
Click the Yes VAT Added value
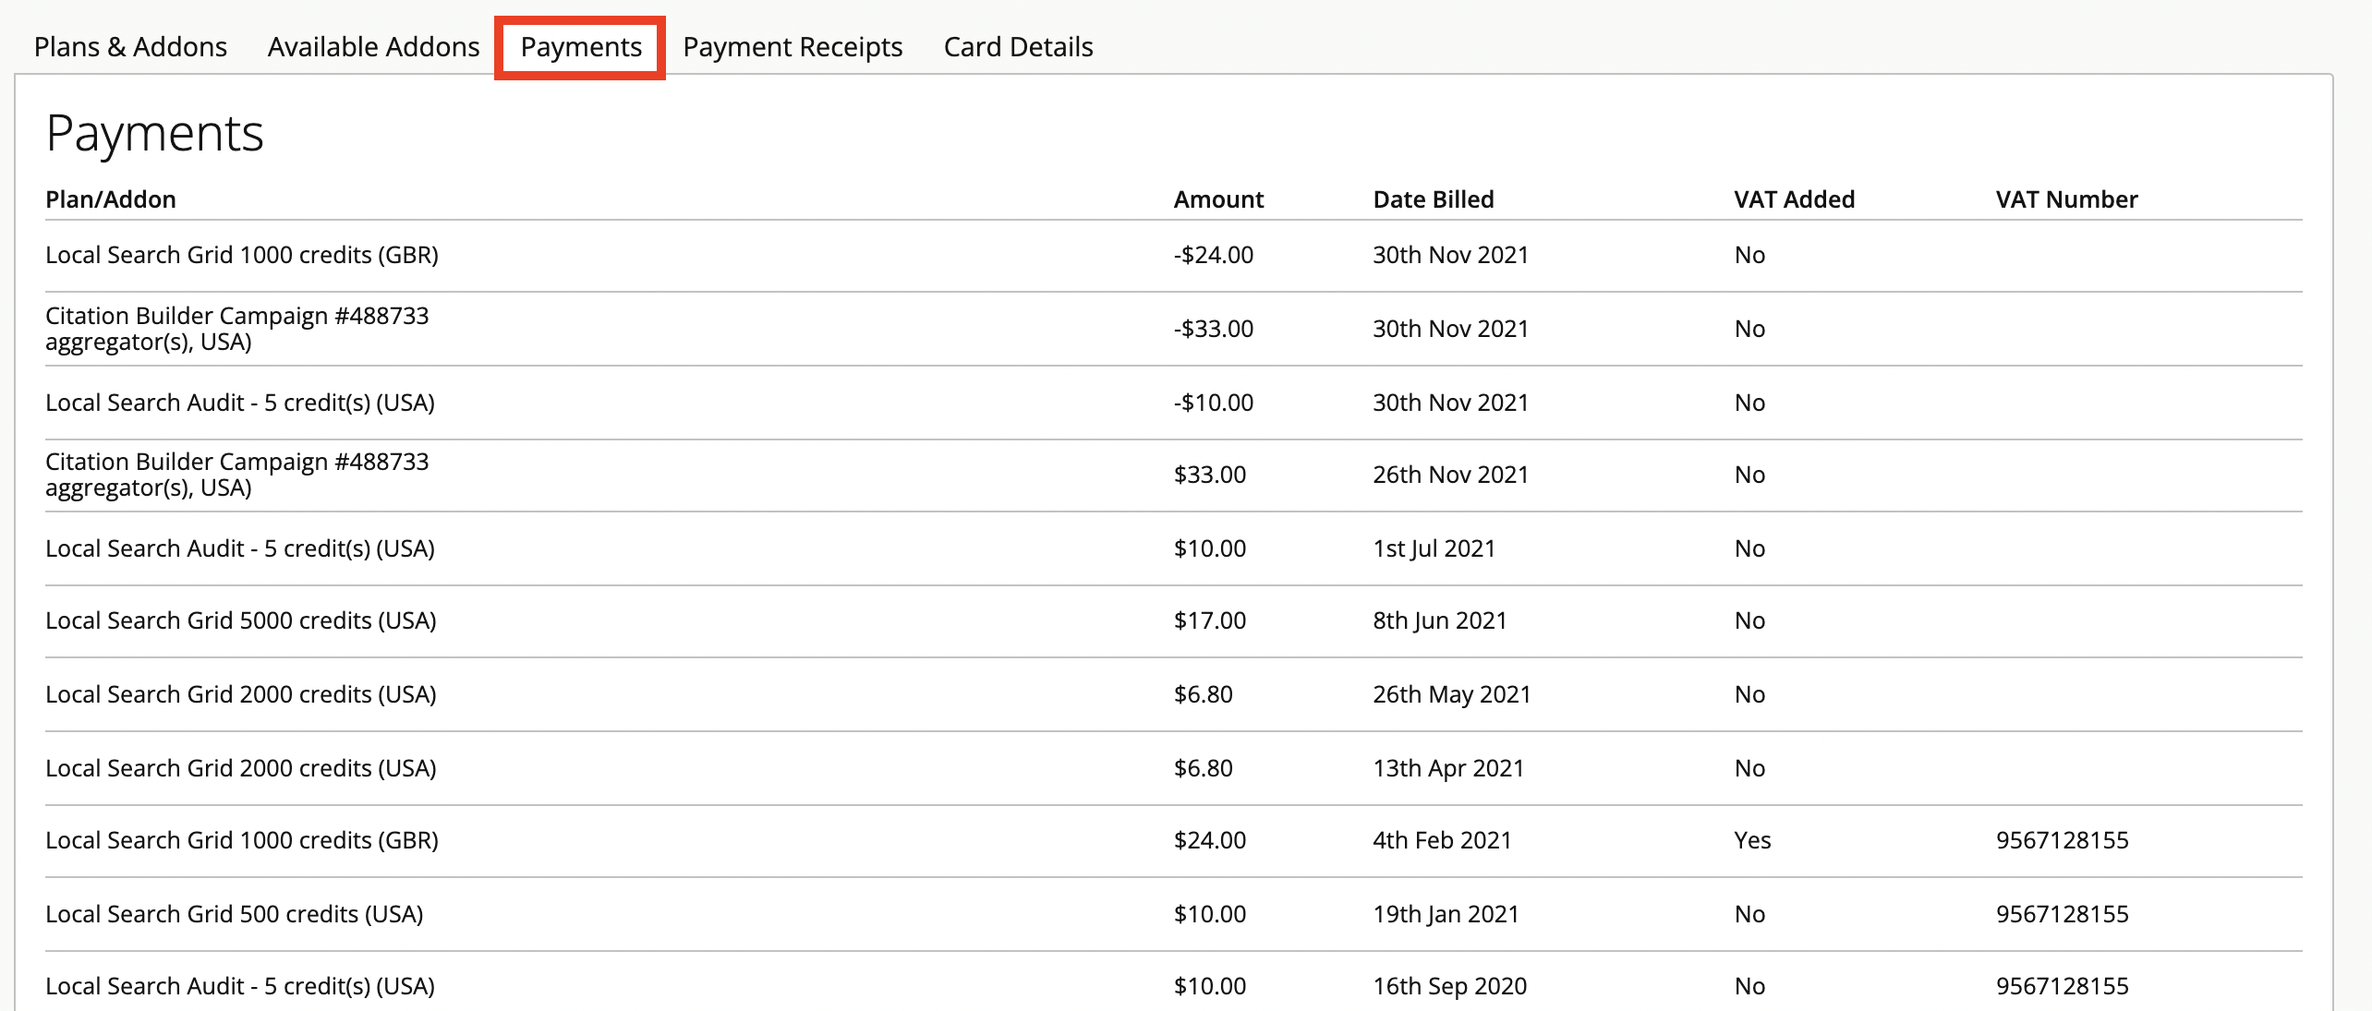tap(1752, 840)
